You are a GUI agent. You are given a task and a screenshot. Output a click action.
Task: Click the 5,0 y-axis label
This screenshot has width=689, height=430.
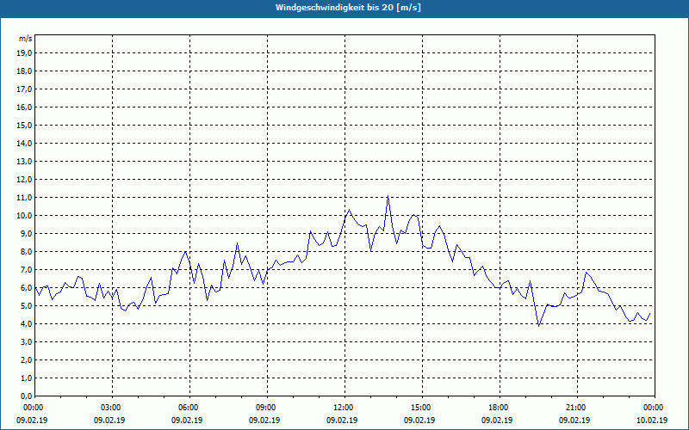click(27, 306)
